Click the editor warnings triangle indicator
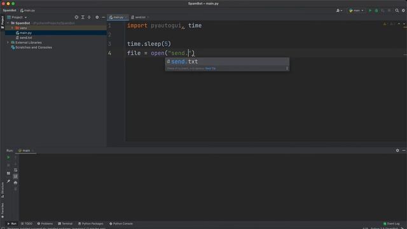Screen dimensions: 407x229 [x=385, y=24]
